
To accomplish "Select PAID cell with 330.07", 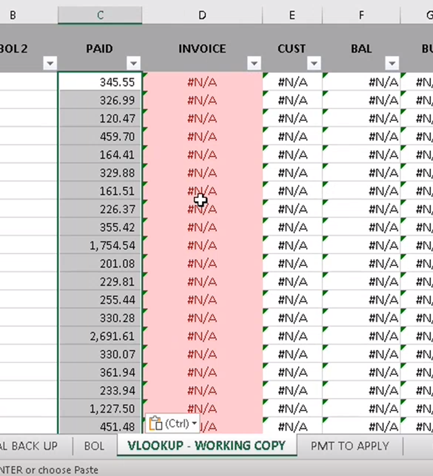I will [x=100, y=354].
